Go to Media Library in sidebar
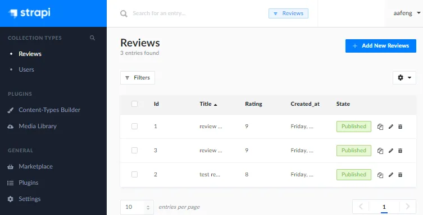This screenshot has width=423, height=215. click(x=38, y=126)
